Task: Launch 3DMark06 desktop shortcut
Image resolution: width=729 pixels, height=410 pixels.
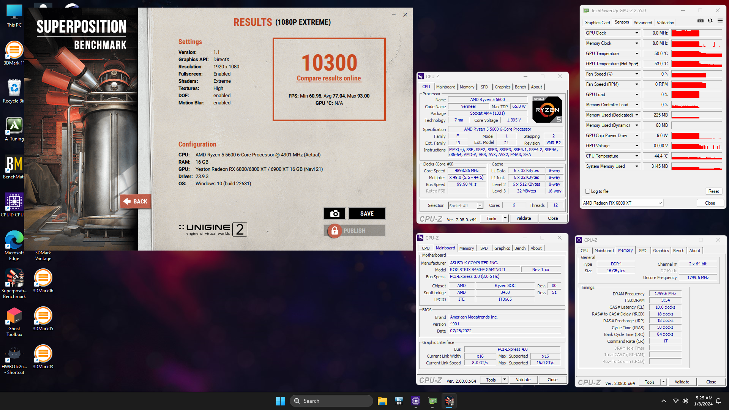Action: 43,281
